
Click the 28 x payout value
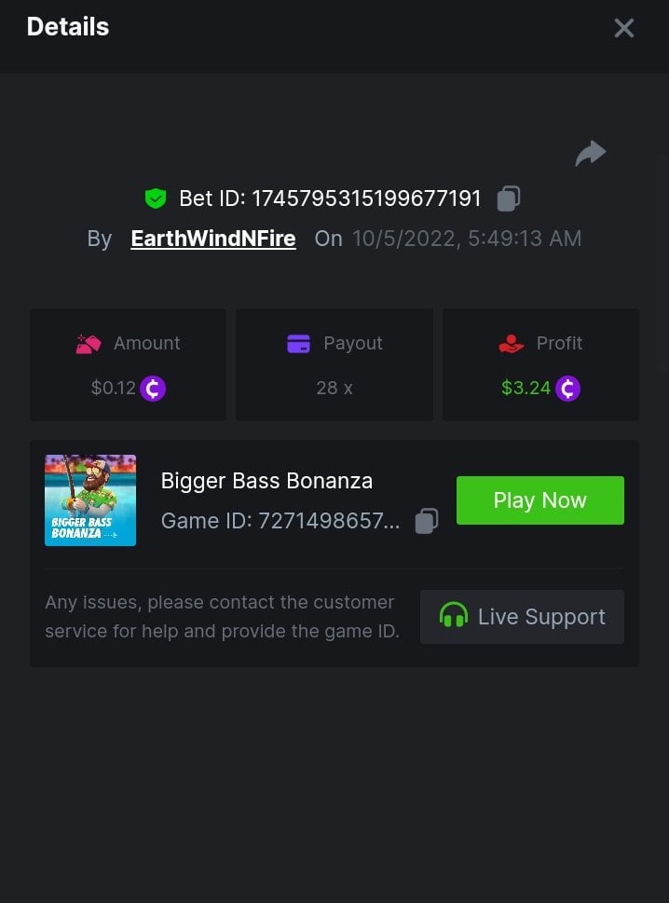coord(334,388)
